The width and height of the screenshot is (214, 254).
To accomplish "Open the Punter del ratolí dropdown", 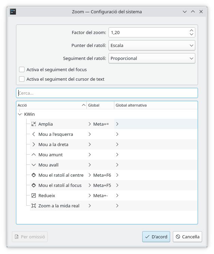I will [152, 45].
